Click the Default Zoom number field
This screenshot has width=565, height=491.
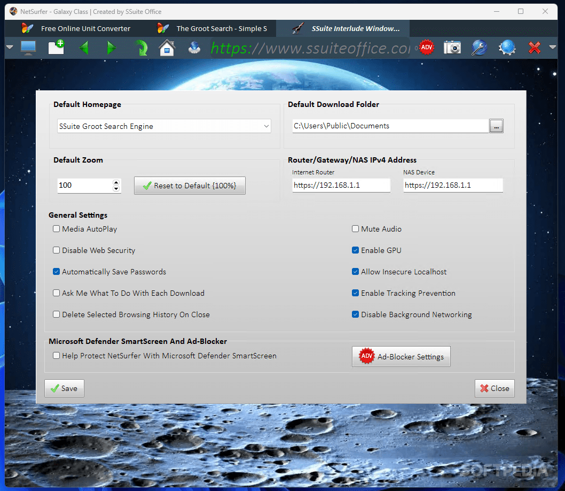tap(85, 186)
